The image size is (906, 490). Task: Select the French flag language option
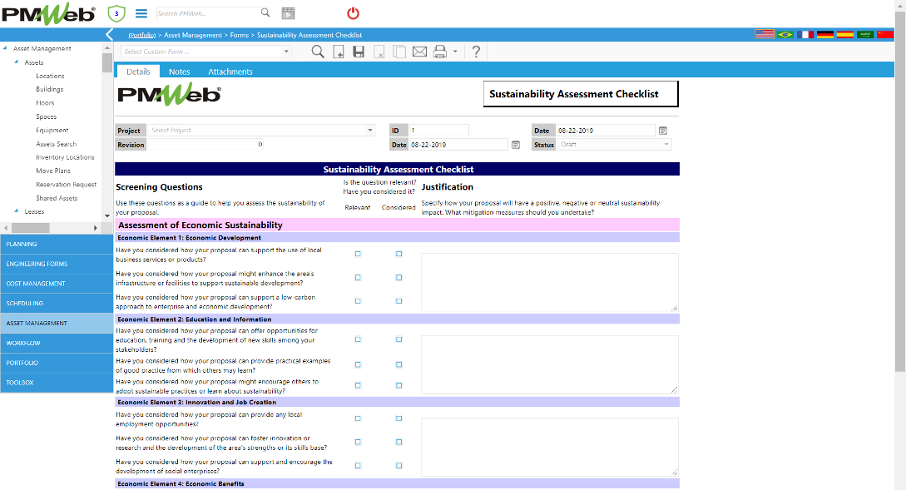(x=805, y=35)
